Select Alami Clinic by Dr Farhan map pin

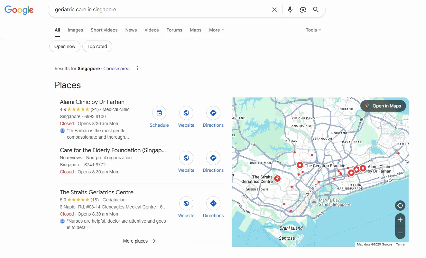pos(363,168)
